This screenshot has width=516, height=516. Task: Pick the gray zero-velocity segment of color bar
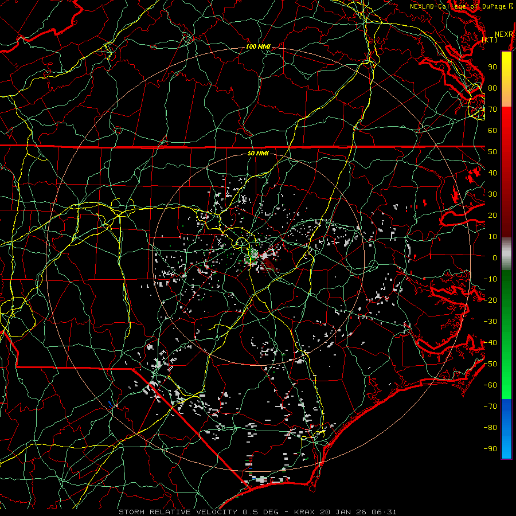coord(506,255)
